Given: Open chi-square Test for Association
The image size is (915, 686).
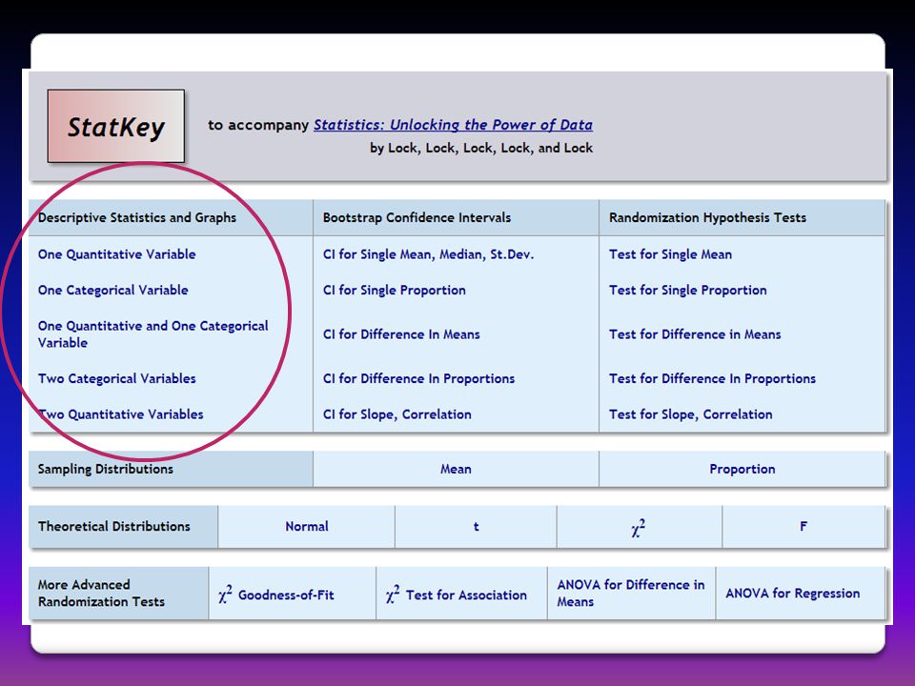Looking at the screenshot, I should (x=457, y=595).
